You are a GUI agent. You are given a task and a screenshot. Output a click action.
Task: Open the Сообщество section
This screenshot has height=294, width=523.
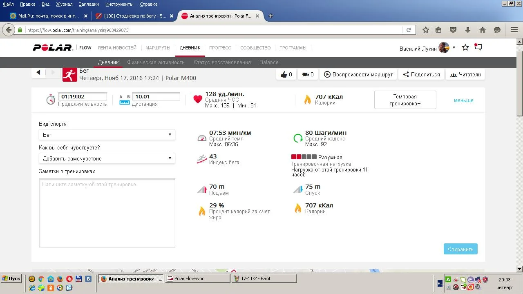255,48
